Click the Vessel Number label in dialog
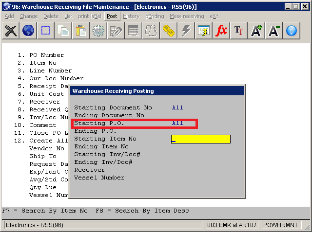The width and height of the screenshot is (312, 232). point(99,178)
